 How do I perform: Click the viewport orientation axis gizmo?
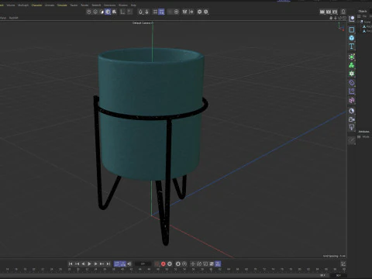[342, 27]
